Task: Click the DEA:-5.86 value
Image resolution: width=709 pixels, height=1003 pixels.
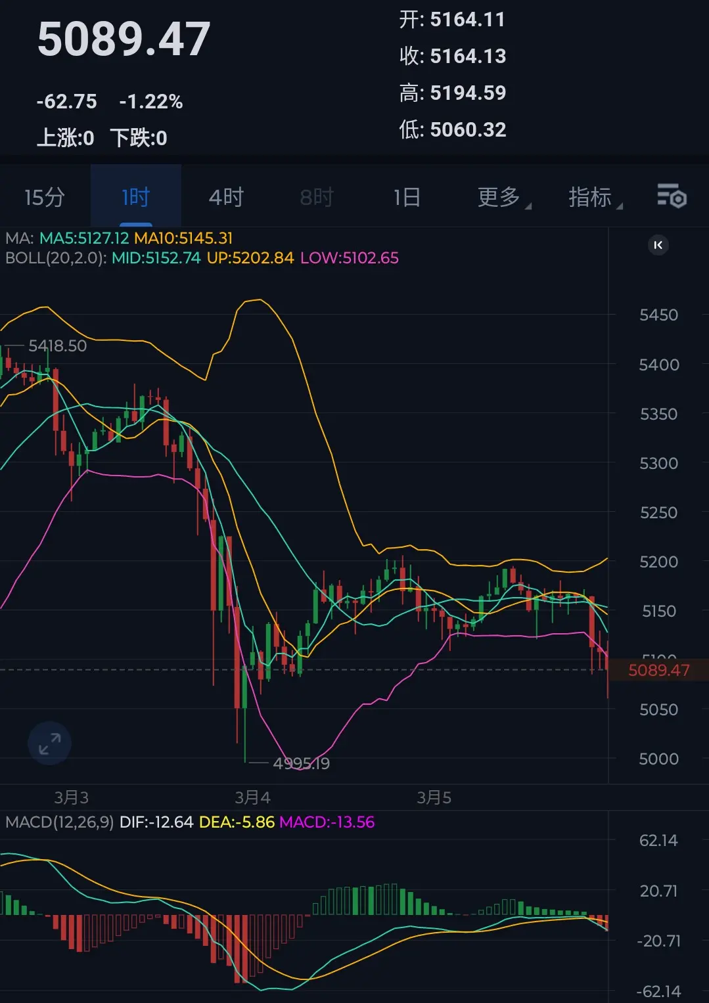Action: (237, 822)
